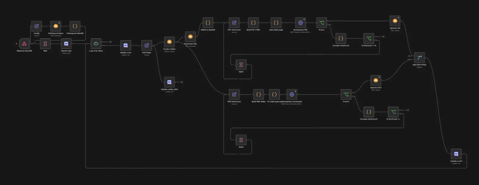Open the If error1 node
This screenshot has width=479, height=185.
[346, 95]
